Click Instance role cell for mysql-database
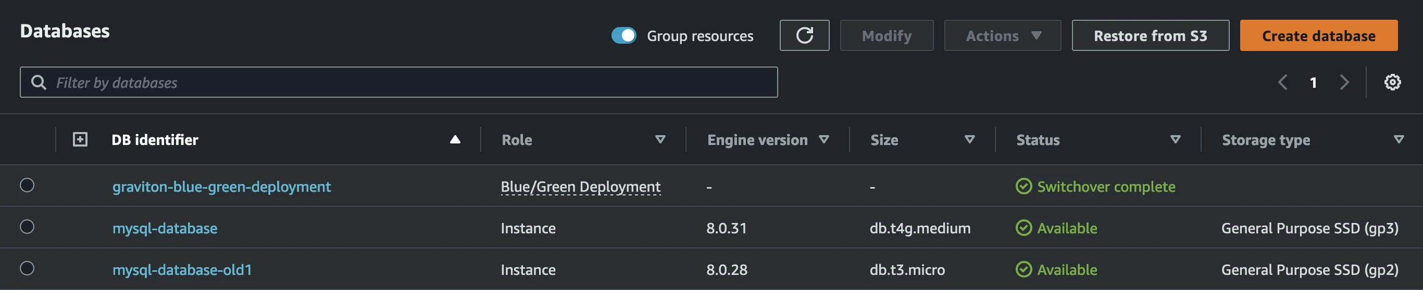Image resolution: width=1423 pixels, height=290 pixels. 528,228
